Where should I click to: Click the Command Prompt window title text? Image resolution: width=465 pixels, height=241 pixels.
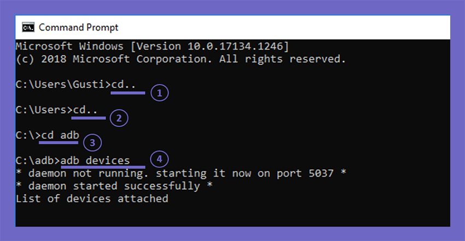pos(79,27)
